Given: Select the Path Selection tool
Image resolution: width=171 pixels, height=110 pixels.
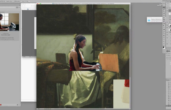Looking at the screenshot, I should [164, 36].
